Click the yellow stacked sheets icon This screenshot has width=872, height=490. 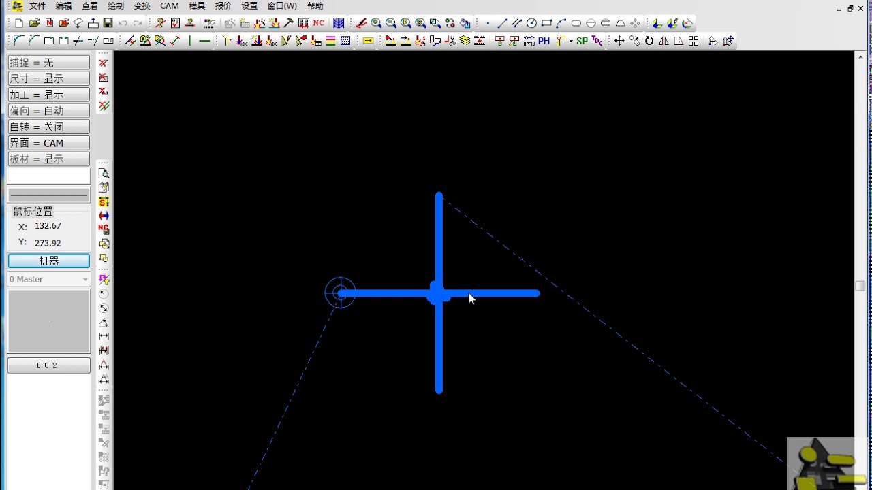(465, 41)
